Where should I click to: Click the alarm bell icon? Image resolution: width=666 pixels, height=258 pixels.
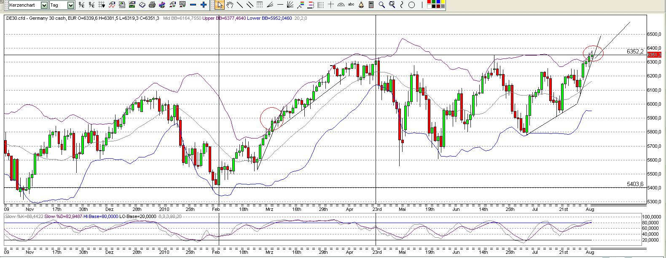361,5
